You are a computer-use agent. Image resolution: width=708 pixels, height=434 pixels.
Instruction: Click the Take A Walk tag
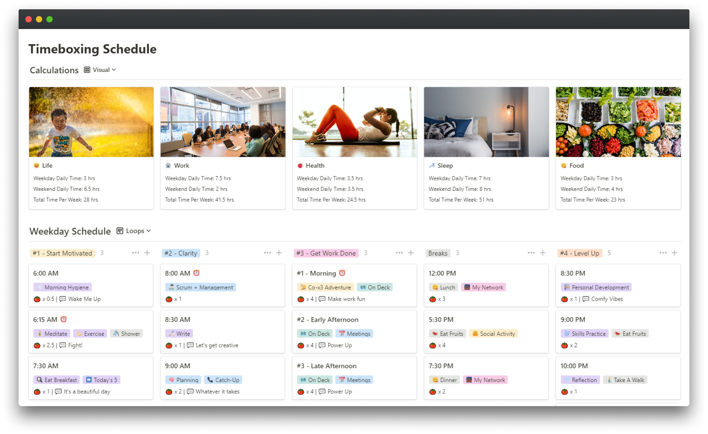tap(625, 380)
